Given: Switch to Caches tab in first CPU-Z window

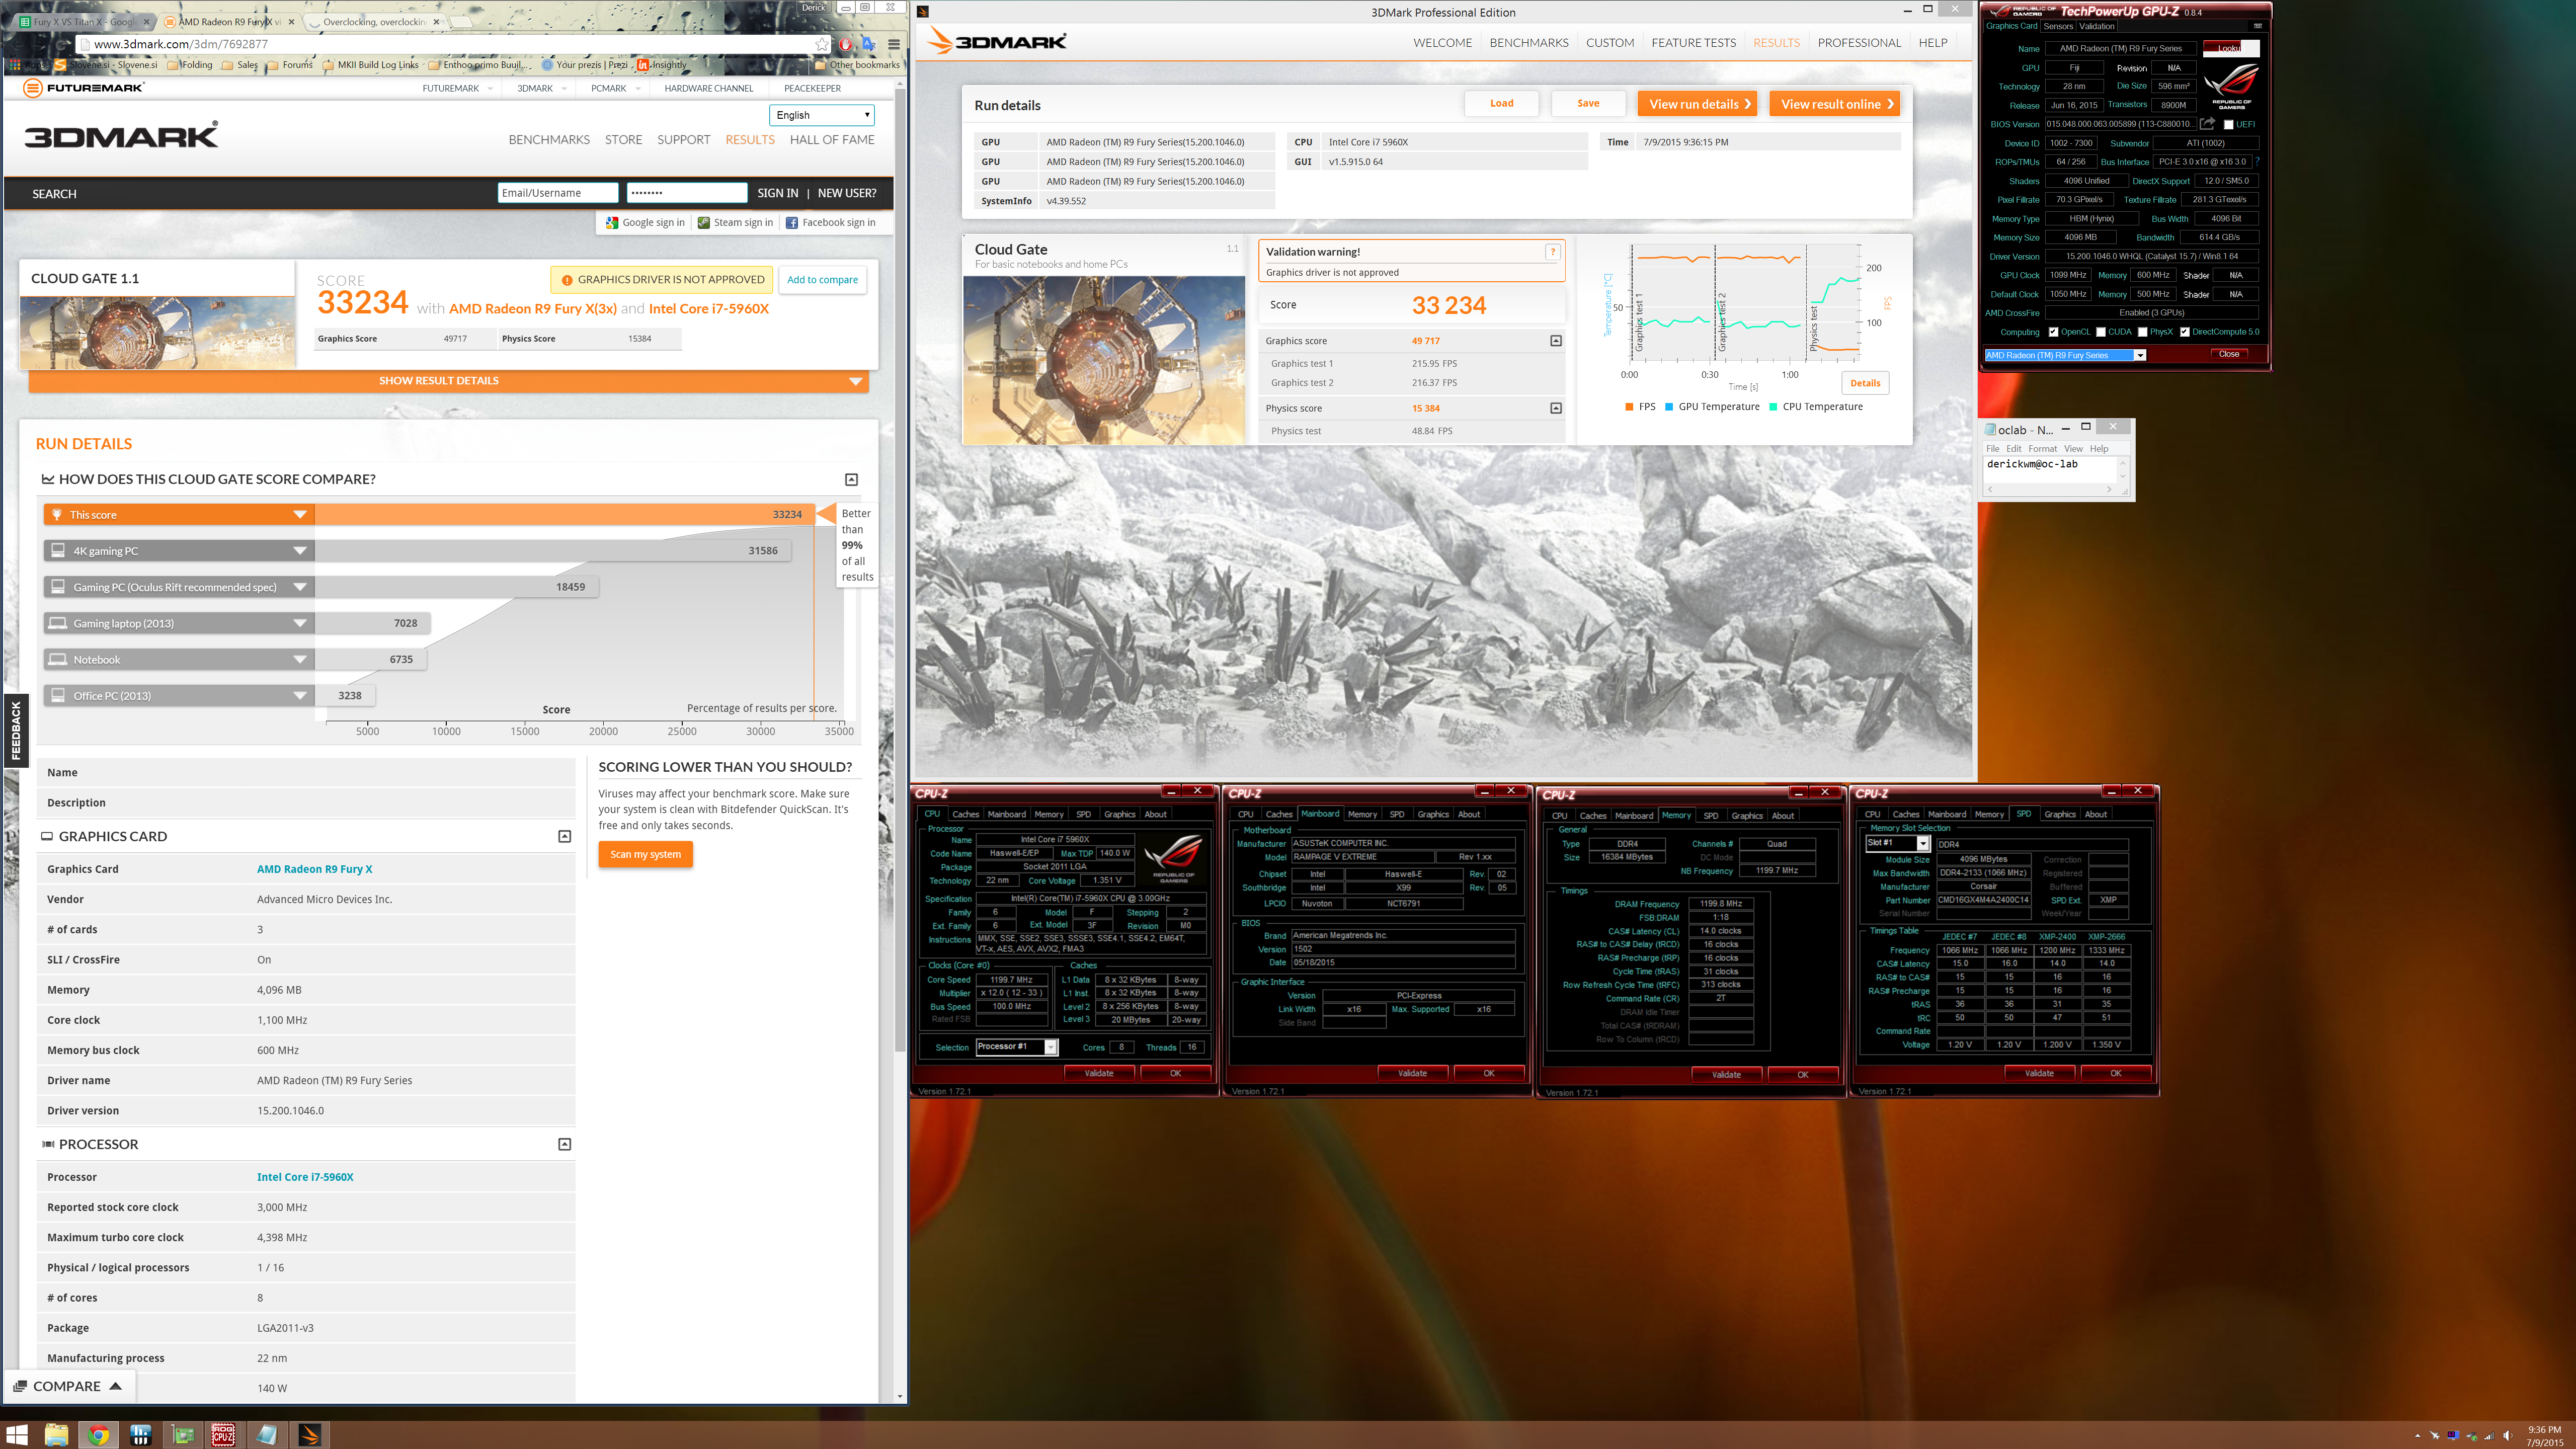Looking at the screenshot, I should coord(965,814).
